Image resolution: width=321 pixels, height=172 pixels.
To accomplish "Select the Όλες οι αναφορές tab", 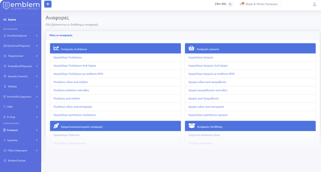I will [61, 35].
